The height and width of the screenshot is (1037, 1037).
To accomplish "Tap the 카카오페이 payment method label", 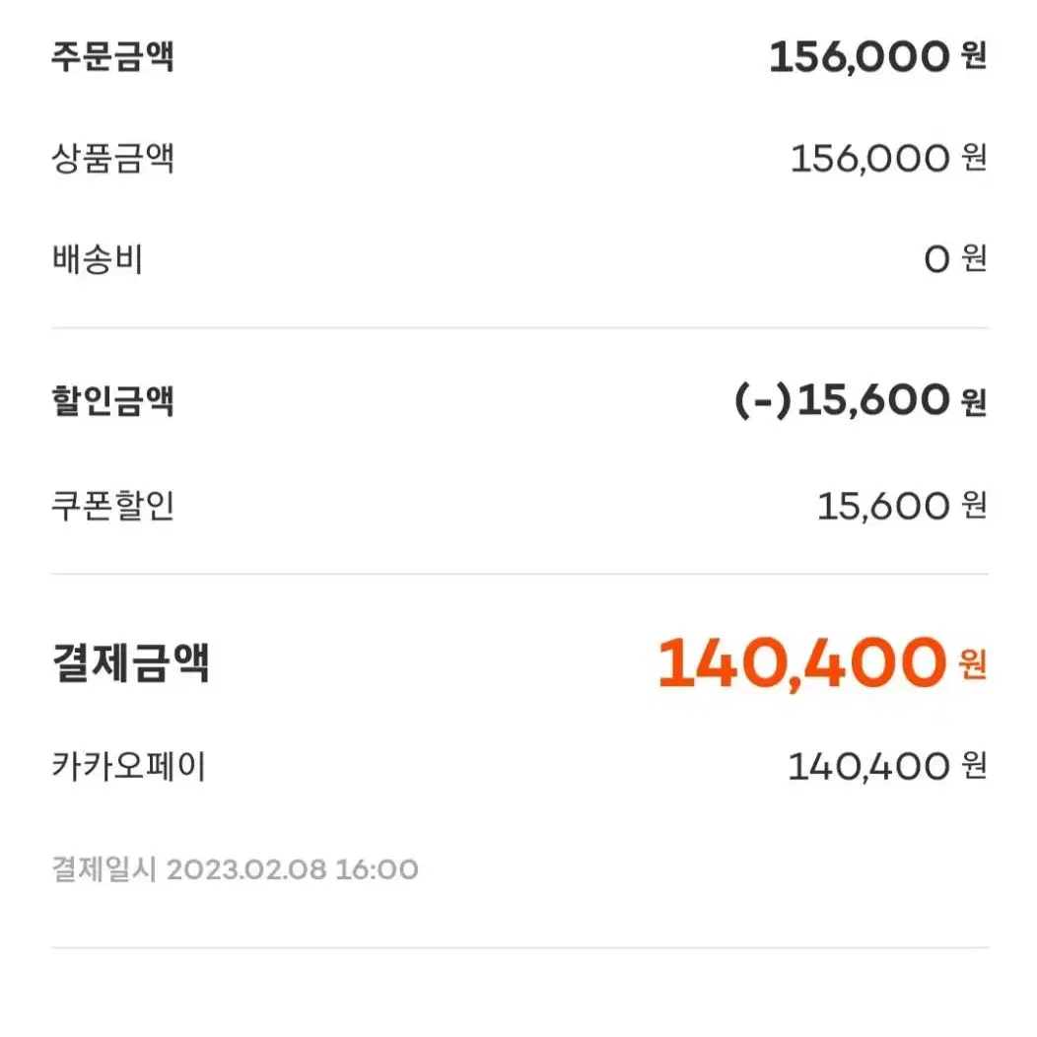I will tap(129, 767).
